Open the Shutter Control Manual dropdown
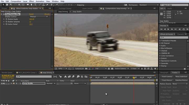The height and width of the screenshot is (105, 189). coord(39,17)
